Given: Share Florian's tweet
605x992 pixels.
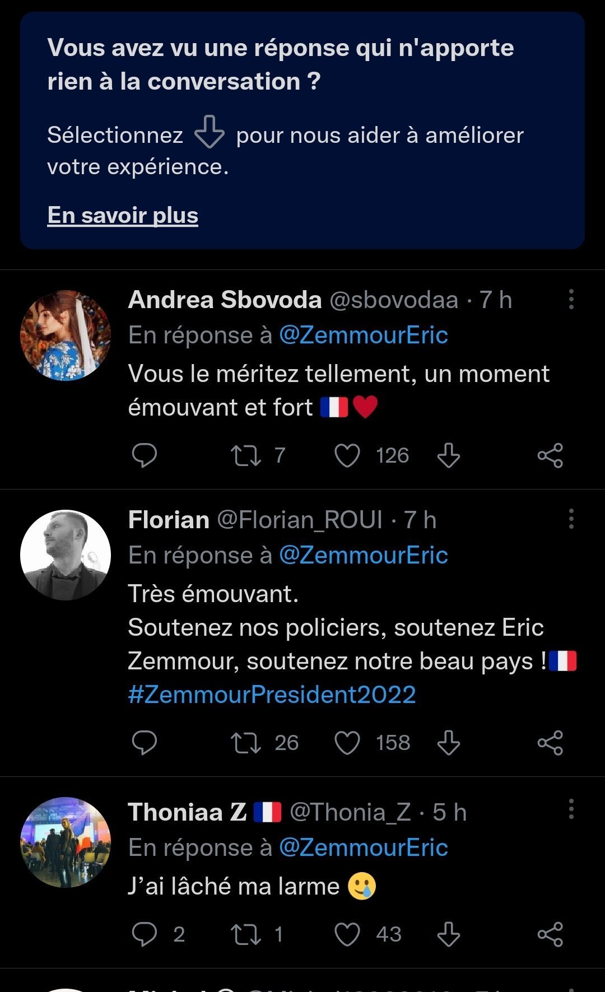Looking at the screenshot, I should [x=550, y=743].
